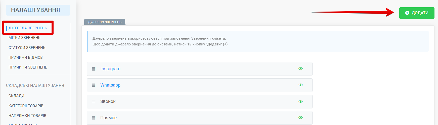
Task: Open СКЛАДИ menu item
Action: (16, 96)
